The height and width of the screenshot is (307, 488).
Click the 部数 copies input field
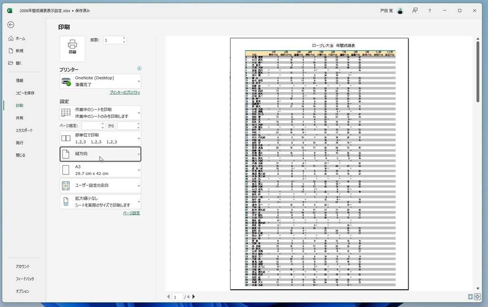point(112,40)
